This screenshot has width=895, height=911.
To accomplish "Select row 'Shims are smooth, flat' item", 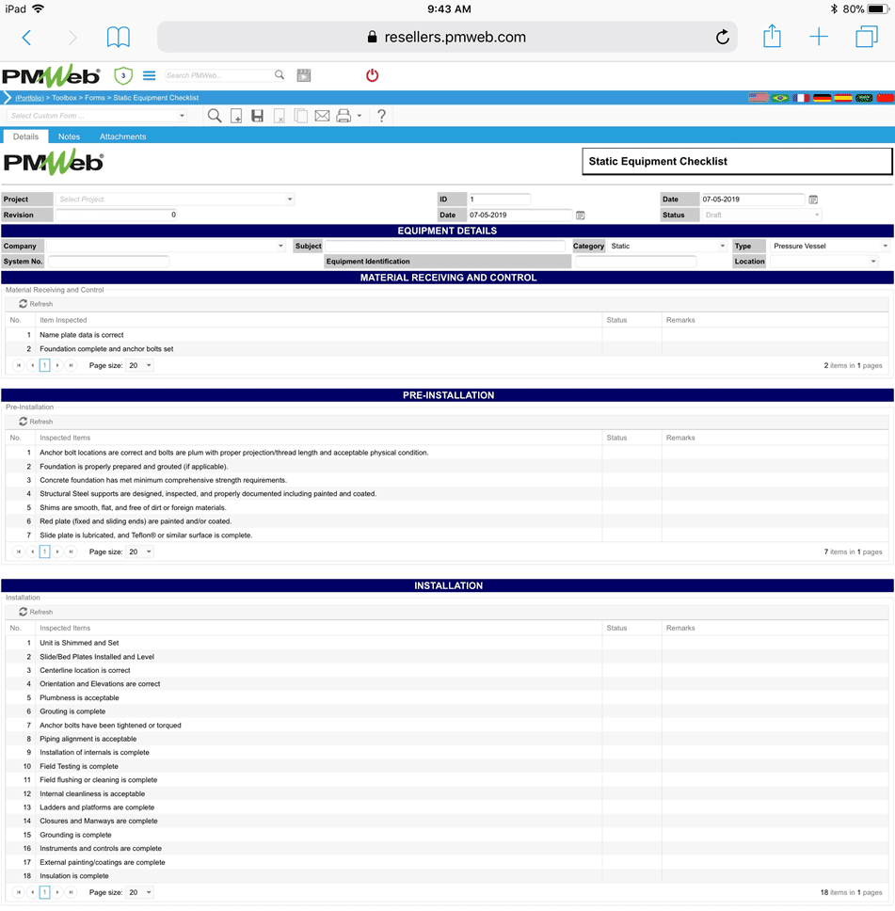I will [x=446, y=508].
